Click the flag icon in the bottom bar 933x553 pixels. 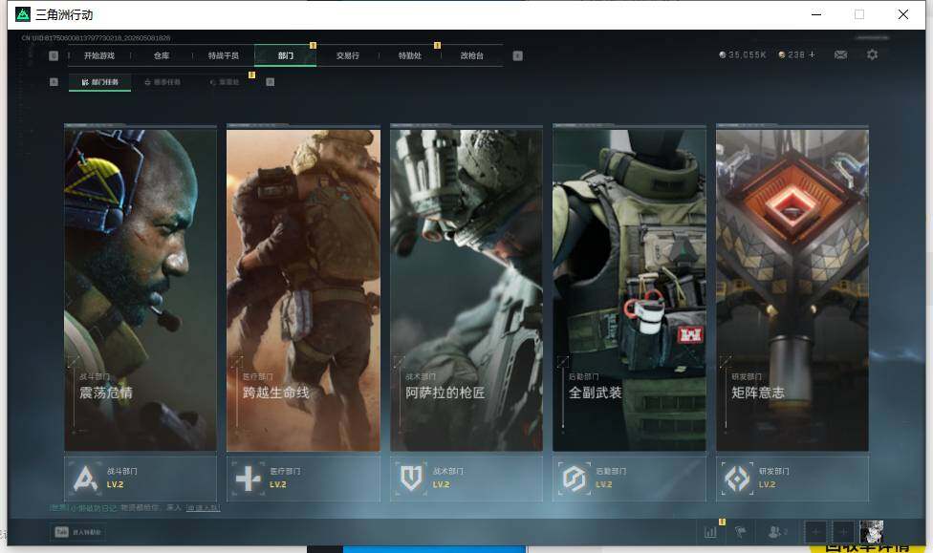[x=741, y=532]
